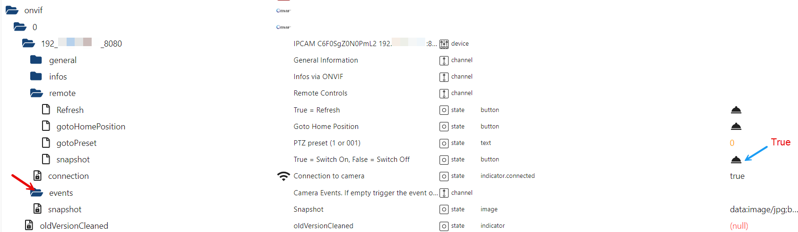
Task: Select the gotoPreset tree item
Action: pos(76,143)
